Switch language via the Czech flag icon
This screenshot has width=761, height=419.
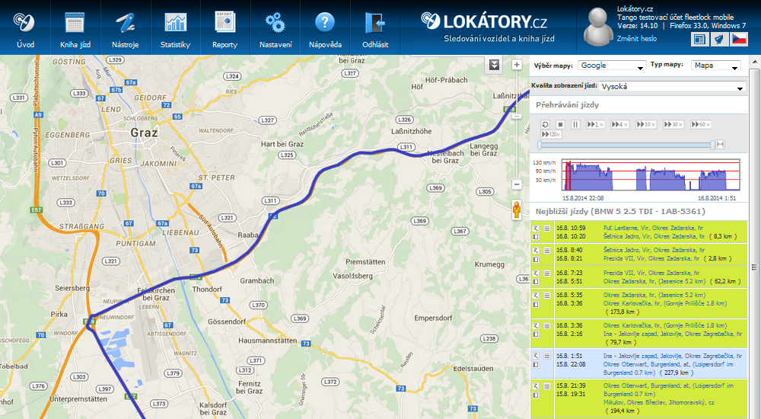coord(739,40)
